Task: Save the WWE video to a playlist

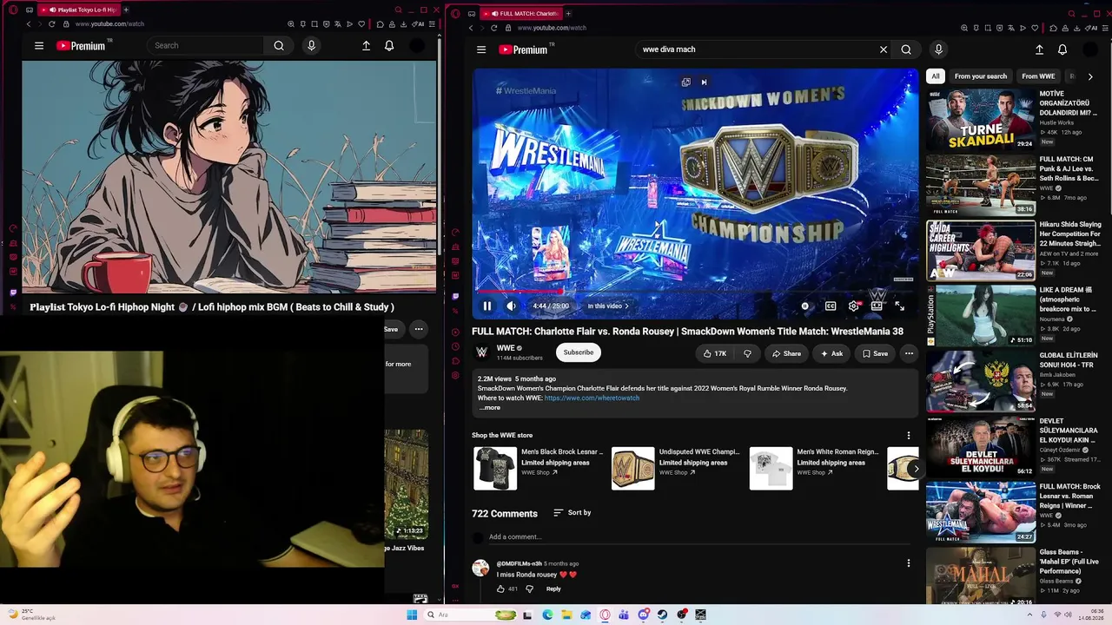Action: [x=875, y=353]
